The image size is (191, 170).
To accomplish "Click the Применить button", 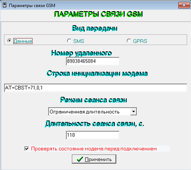I will tap(94, 159).
